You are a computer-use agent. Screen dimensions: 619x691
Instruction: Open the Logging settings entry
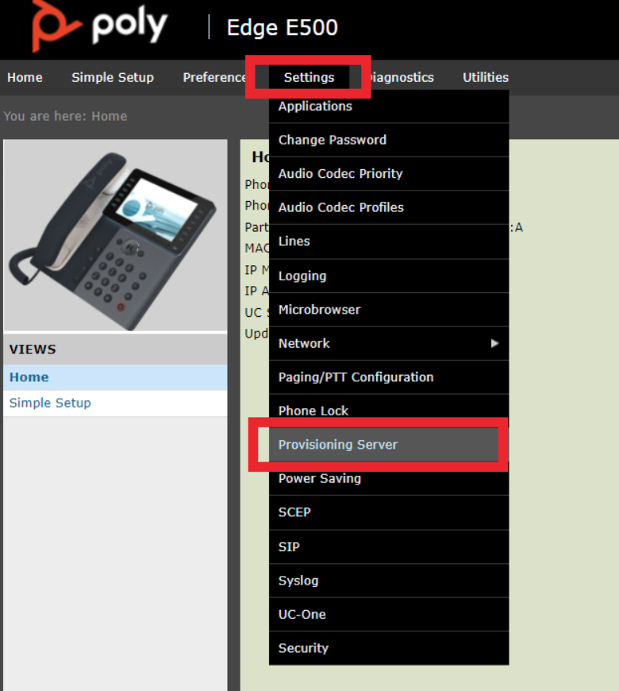[389, 276]
